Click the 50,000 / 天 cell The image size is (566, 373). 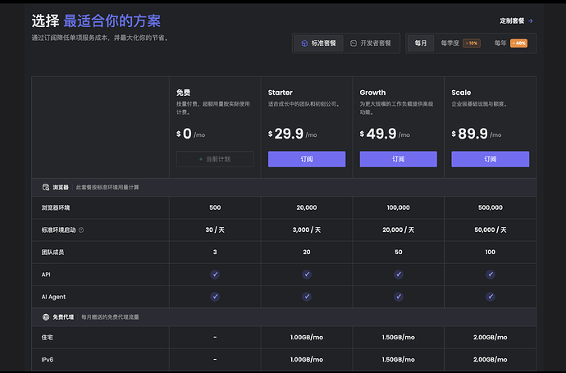click(491, 230)
